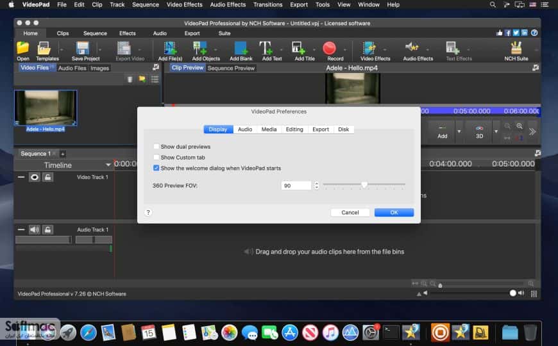Screen dimensions: 558x346
Task: Switch to the Editing preferences tab
Action: coord(294,129)
